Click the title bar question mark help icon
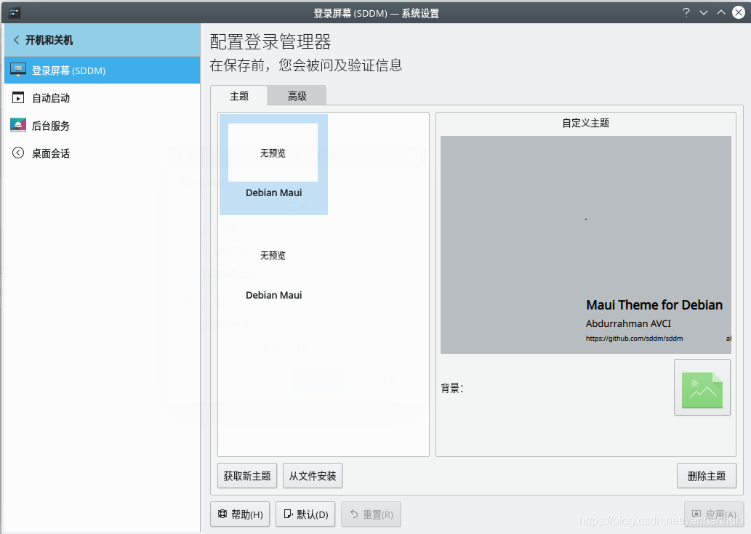 pyautogui.click(x=686, y=12)
